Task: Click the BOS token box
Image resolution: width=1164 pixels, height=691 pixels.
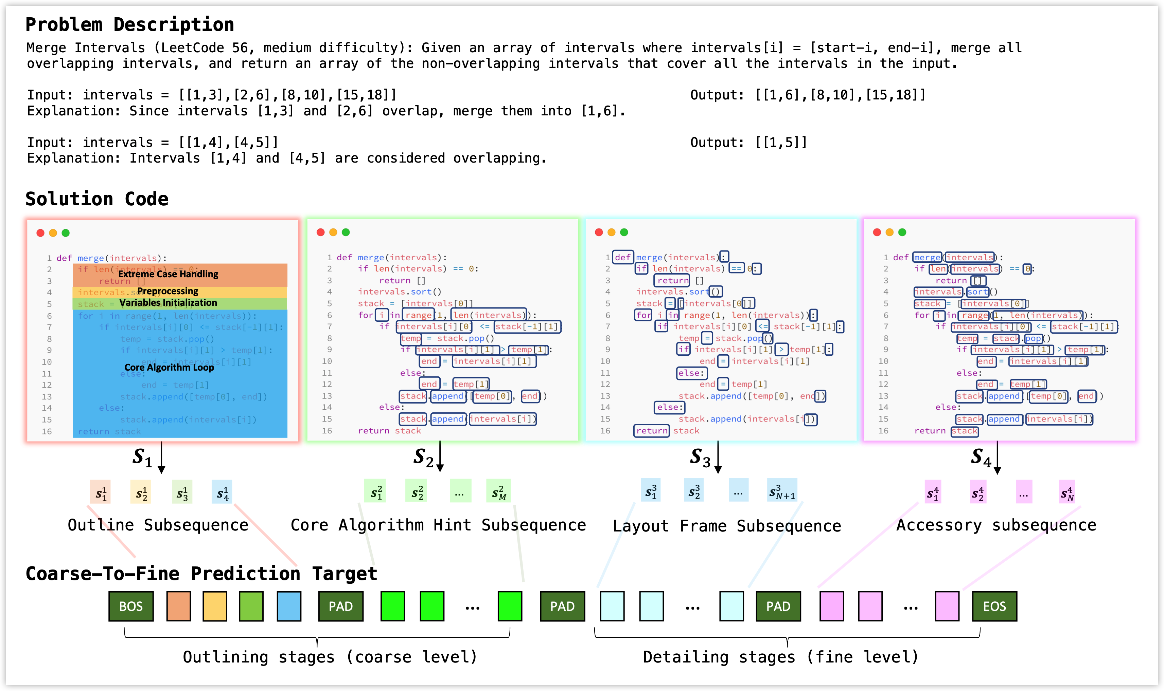Action: tap(131, 606)
